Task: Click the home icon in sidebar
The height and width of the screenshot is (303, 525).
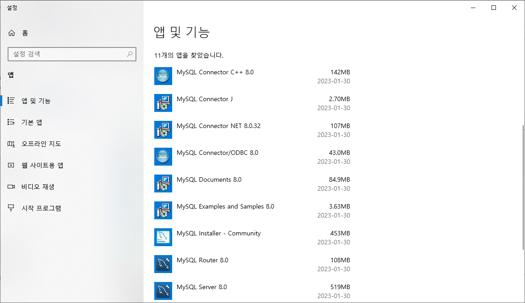Action: [x=11, y=33]
